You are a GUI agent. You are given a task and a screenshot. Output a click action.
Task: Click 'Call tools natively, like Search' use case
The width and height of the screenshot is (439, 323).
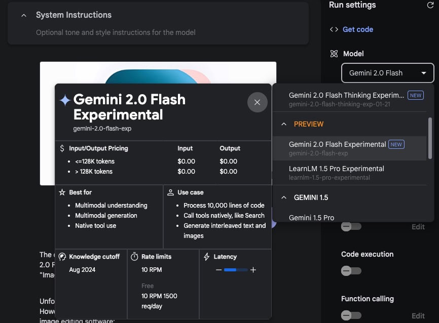[224, 215]
